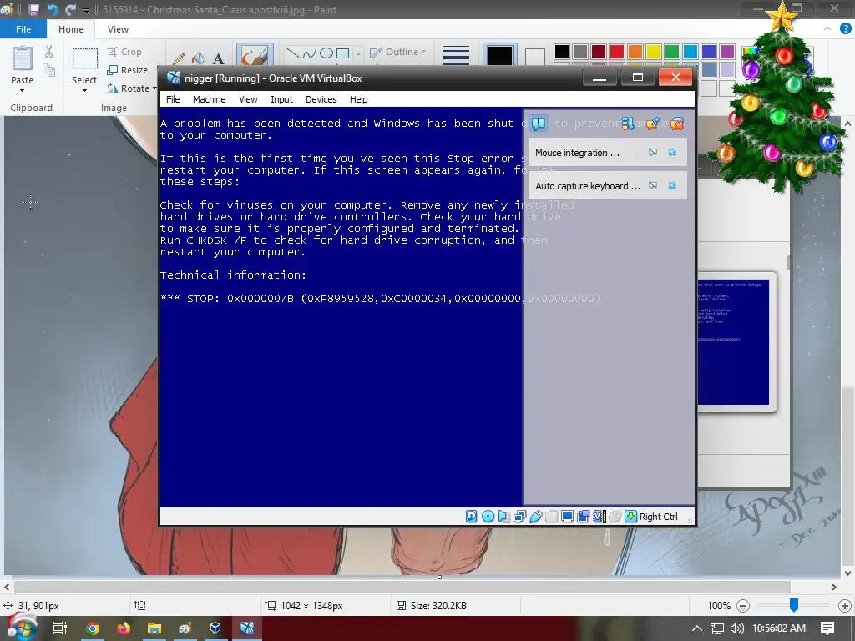
Task: Click the CPU virtualization indicator in VirtualBox
Action: pyautogui.click(x=599, y=516)
